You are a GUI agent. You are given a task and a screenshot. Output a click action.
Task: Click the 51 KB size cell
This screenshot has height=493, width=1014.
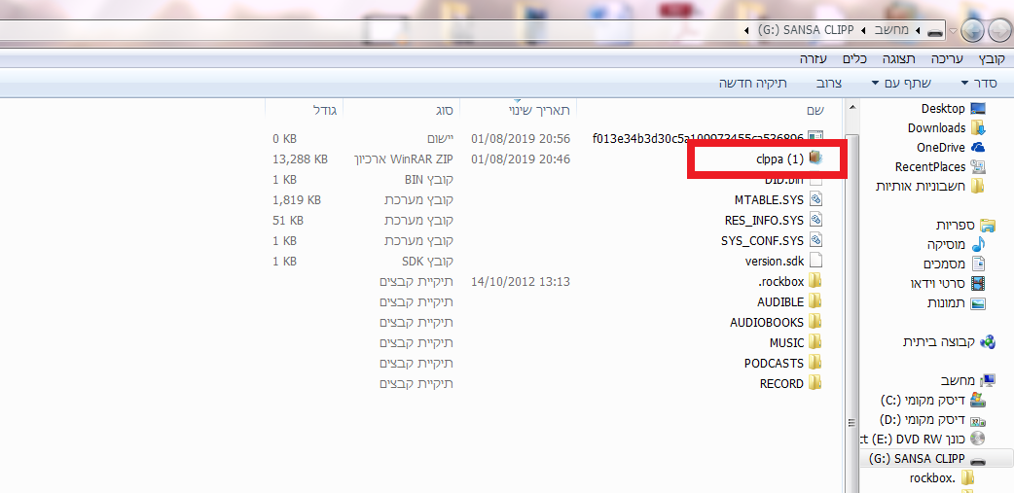(288, 221)
